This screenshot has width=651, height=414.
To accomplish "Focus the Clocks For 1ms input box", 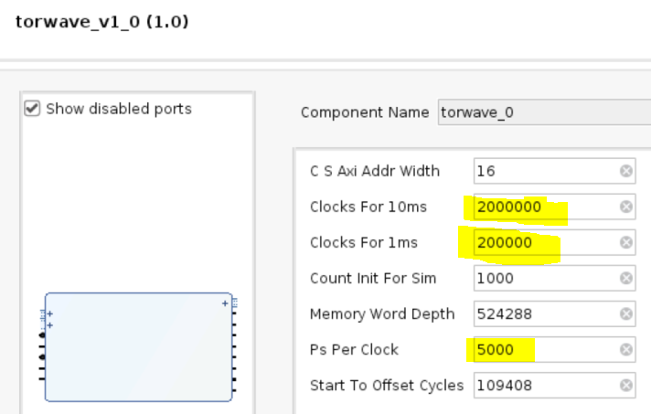I will click(x=545, y=242).
